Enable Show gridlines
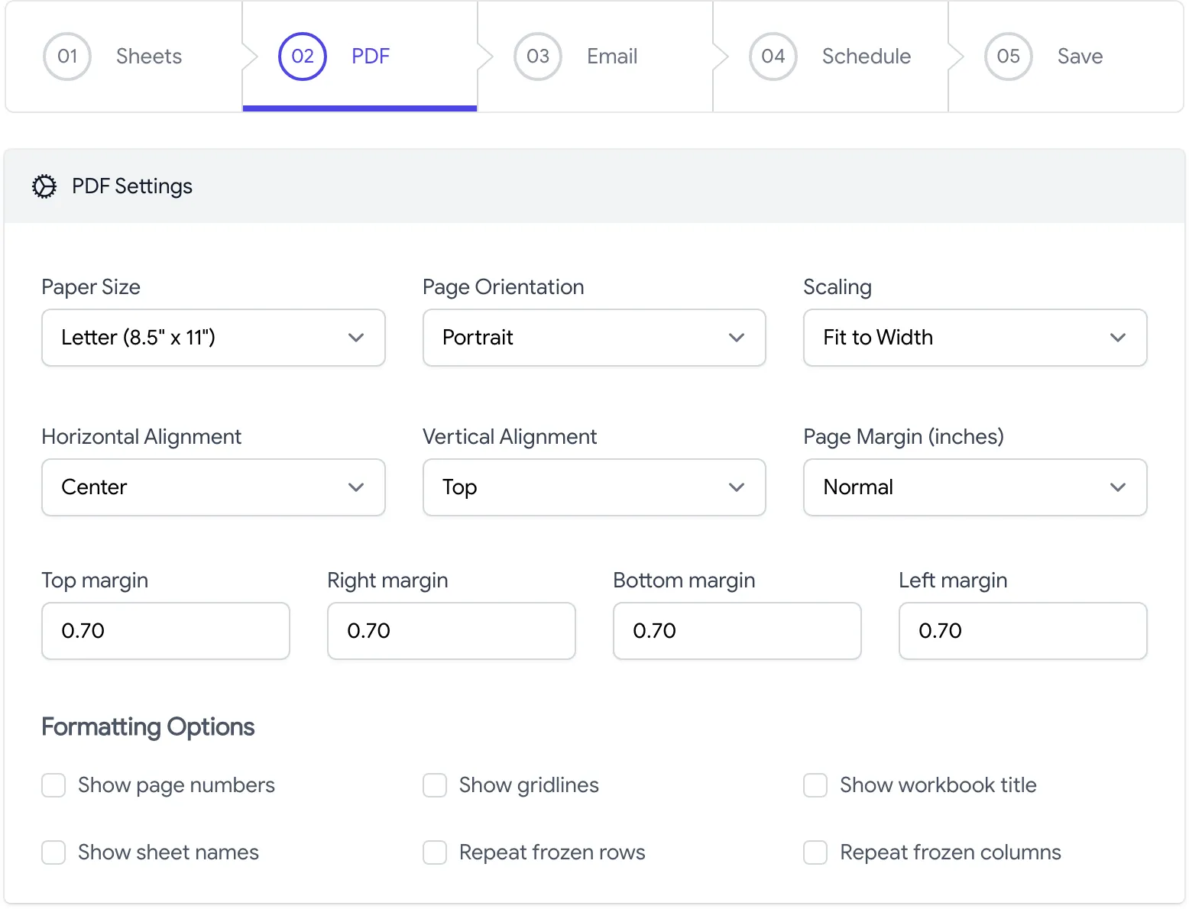The width and height of the screenshot is (1189, 909). click(434, 785)
